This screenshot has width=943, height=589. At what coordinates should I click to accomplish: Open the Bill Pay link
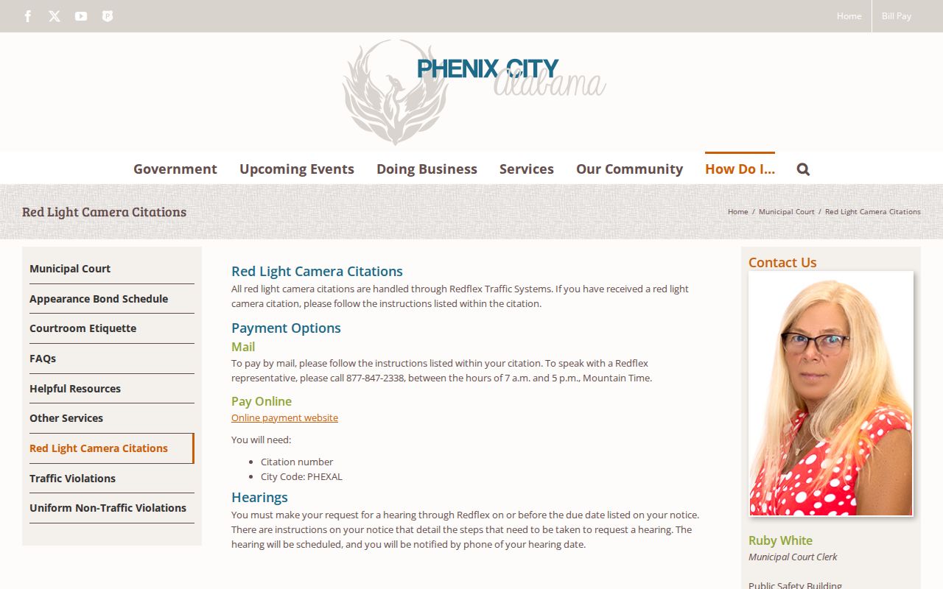(897, 16)
